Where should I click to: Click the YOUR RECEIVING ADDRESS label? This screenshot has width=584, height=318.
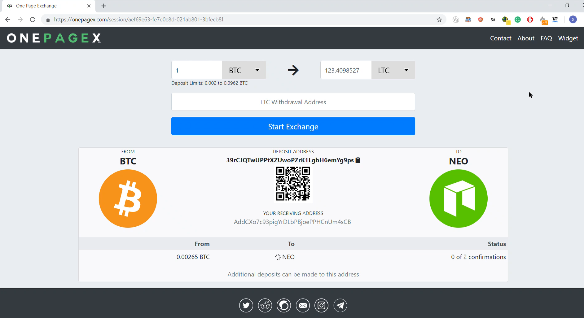tap(293, 213)
